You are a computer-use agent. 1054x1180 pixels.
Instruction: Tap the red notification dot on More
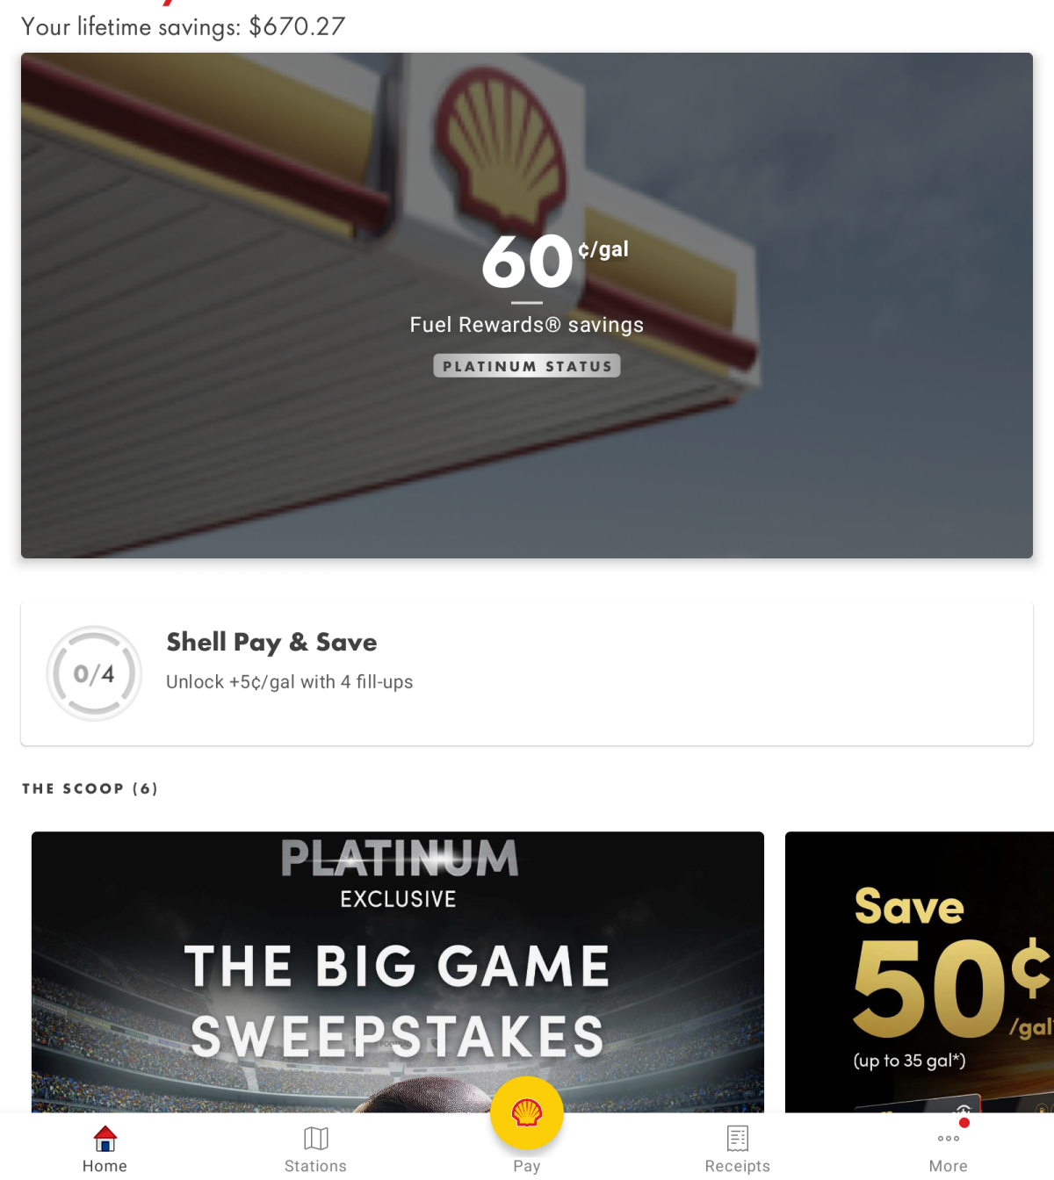click(x=964, y=1123)
